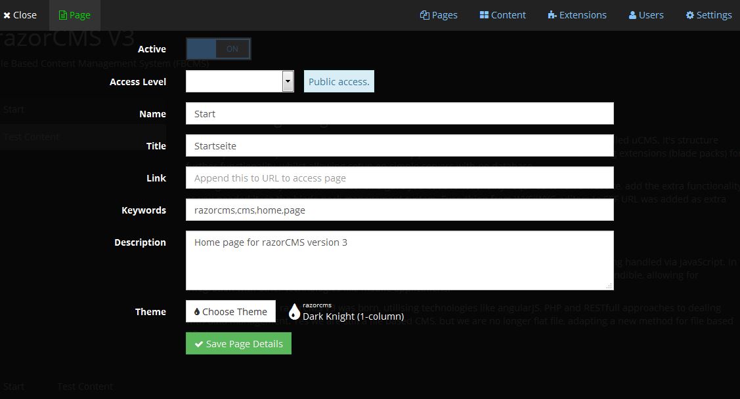
Task: Focus the Link input field
Action: pyautogui.click(x=400, y=178)
